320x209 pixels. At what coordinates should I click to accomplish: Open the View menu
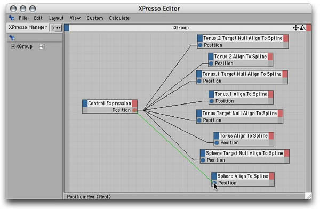coord(75,18)
